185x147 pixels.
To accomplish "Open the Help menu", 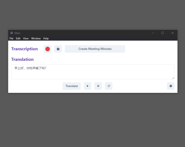I will (46, 38).
